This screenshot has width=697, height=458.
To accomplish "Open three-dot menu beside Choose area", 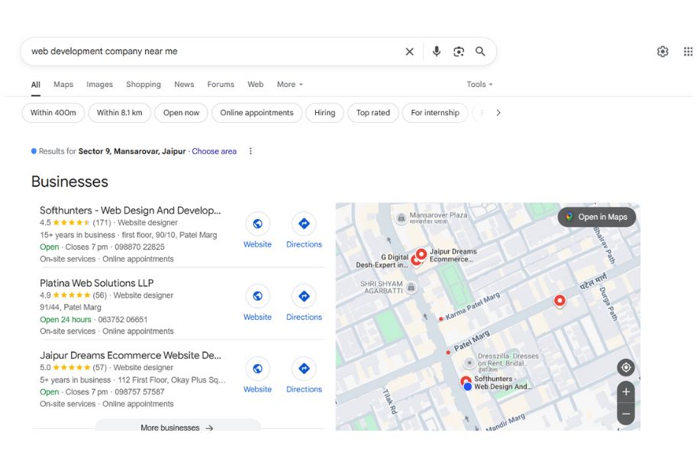I will pos(250,151).
